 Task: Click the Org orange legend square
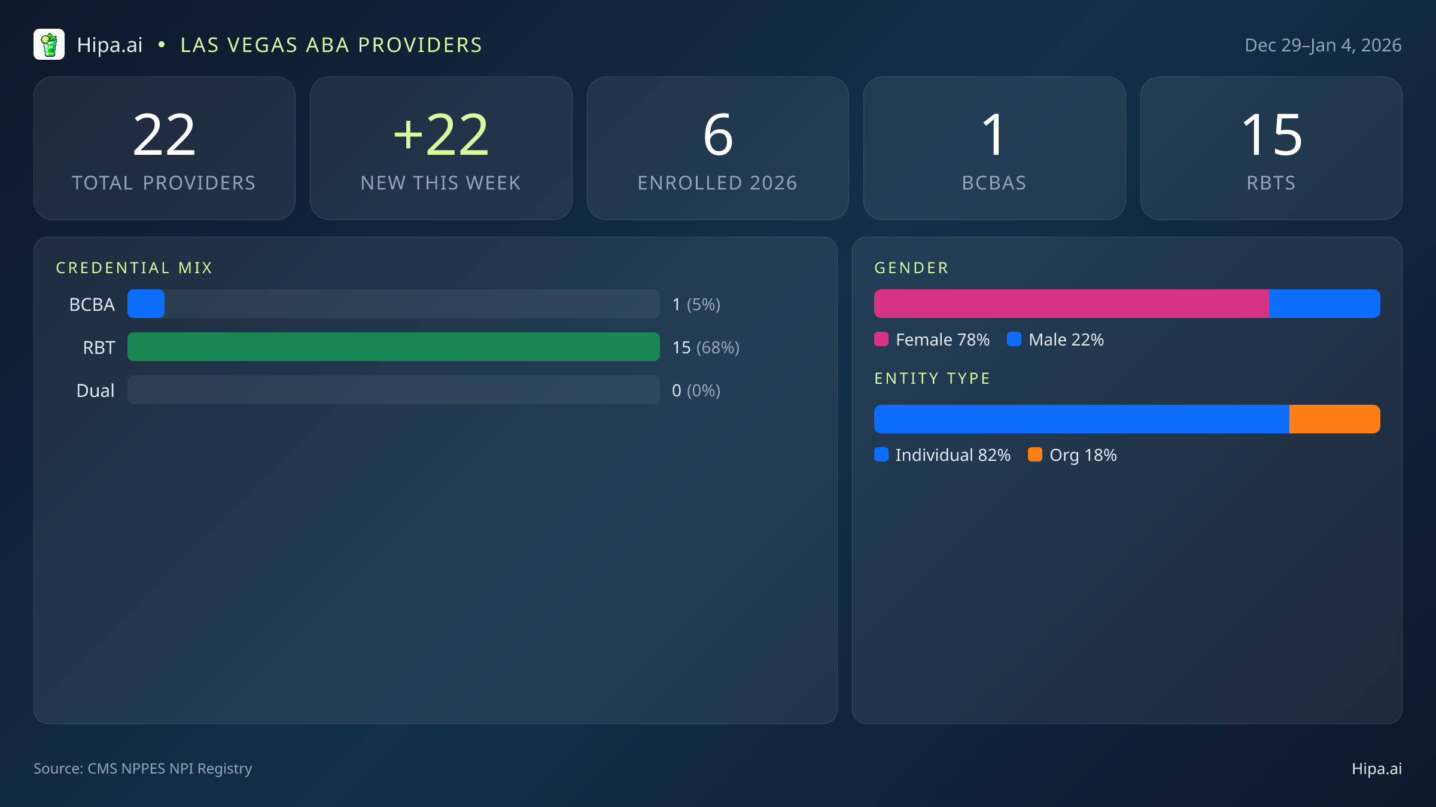1035,455
